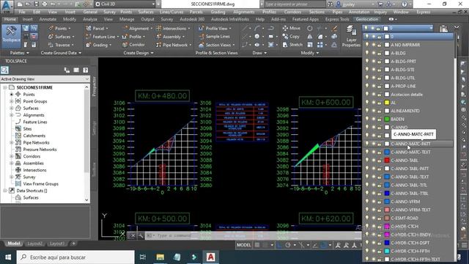Viewport: 469px width, 264px height.
Task: Click the Parcel tool icon
Action: pyautogui.click(x=89, y=28)
